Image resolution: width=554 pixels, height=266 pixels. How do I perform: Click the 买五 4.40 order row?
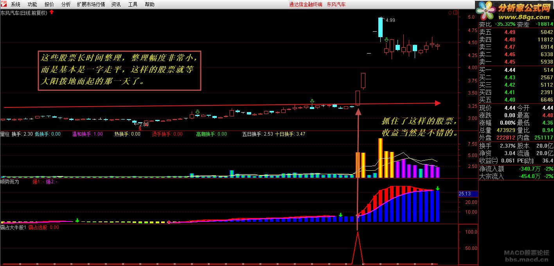click(x=516, y=100)
